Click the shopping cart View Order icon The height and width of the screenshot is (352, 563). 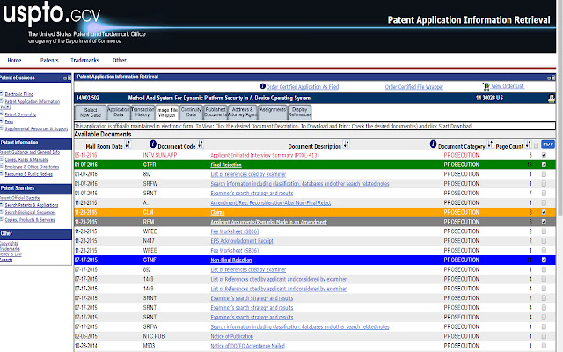(486, 86)
